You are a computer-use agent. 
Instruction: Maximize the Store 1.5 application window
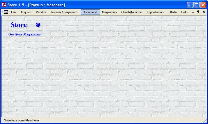[x=196, y=5]
